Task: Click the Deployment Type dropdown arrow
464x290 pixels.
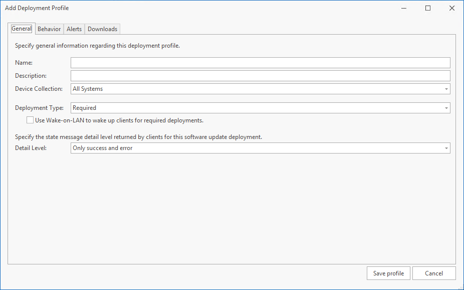Action: point(446,108)
